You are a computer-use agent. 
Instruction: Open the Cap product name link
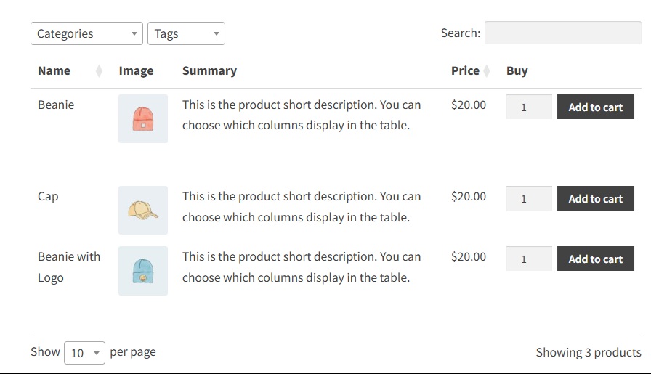tap(48, 197)
